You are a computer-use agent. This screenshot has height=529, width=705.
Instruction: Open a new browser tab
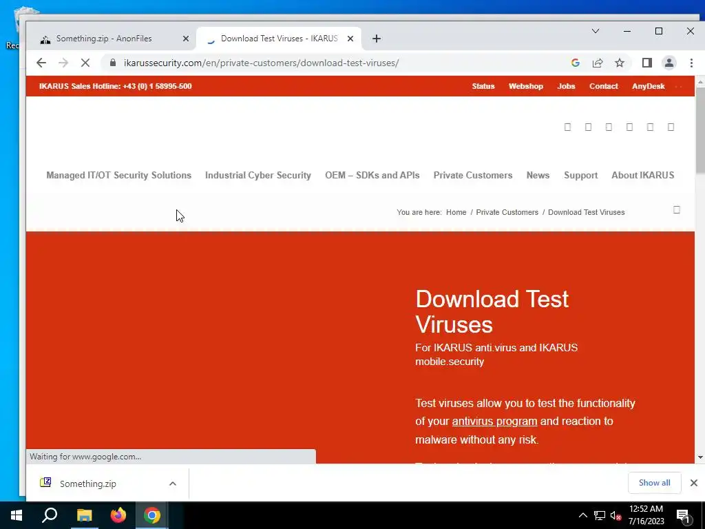[377, 39]
